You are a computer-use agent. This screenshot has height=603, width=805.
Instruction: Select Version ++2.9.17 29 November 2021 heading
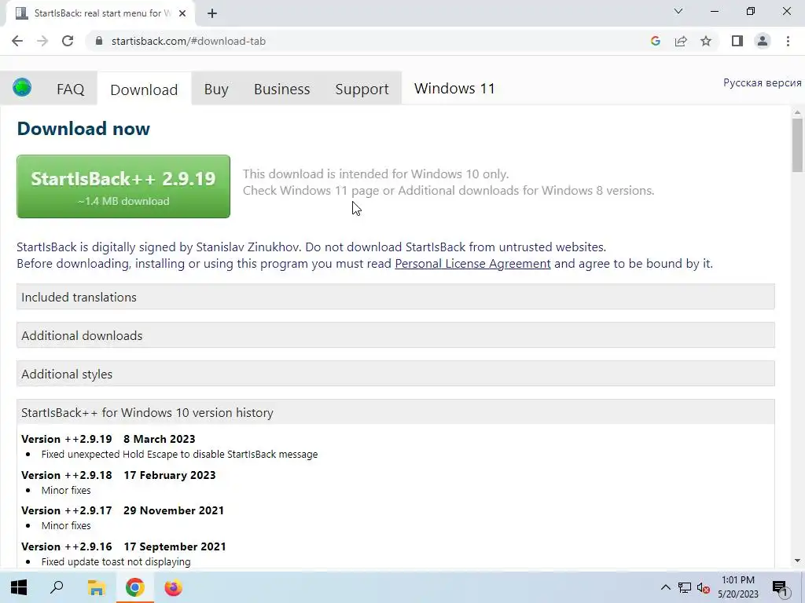(123, 510)
